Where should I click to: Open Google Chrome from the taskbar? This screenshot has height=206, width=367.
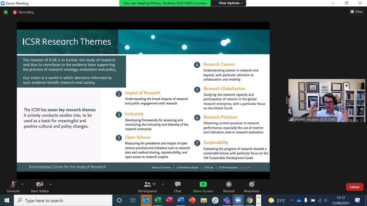[250, 201]
